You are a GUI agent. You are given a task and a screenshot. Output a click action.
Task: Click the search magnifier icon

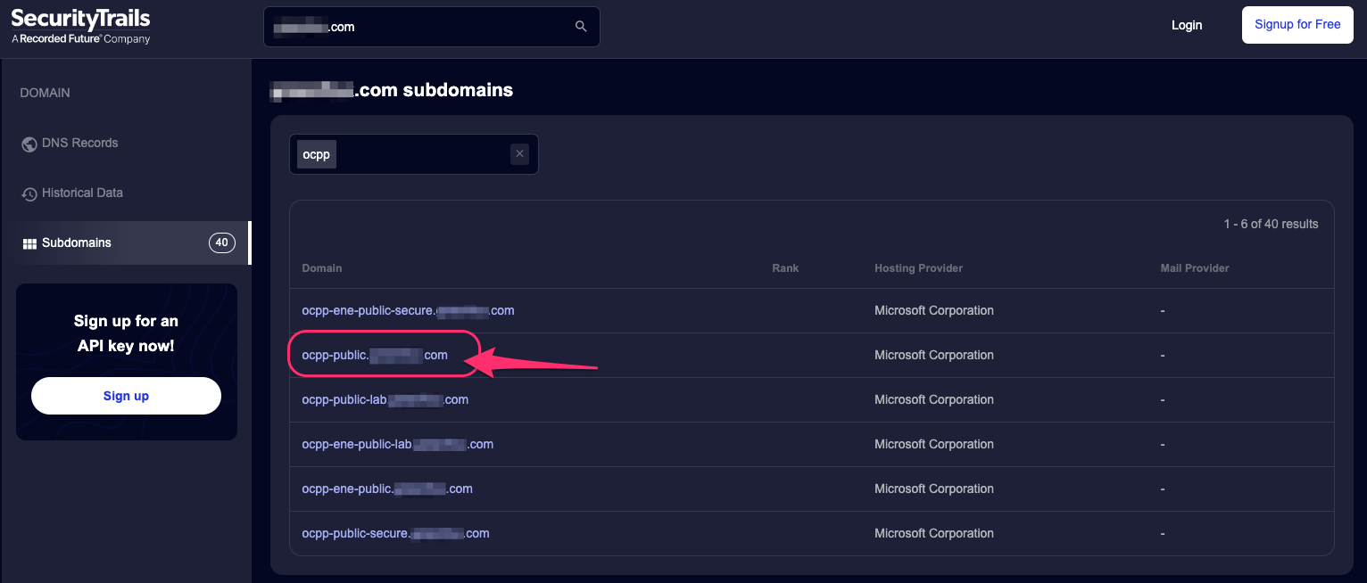[581, 27]
